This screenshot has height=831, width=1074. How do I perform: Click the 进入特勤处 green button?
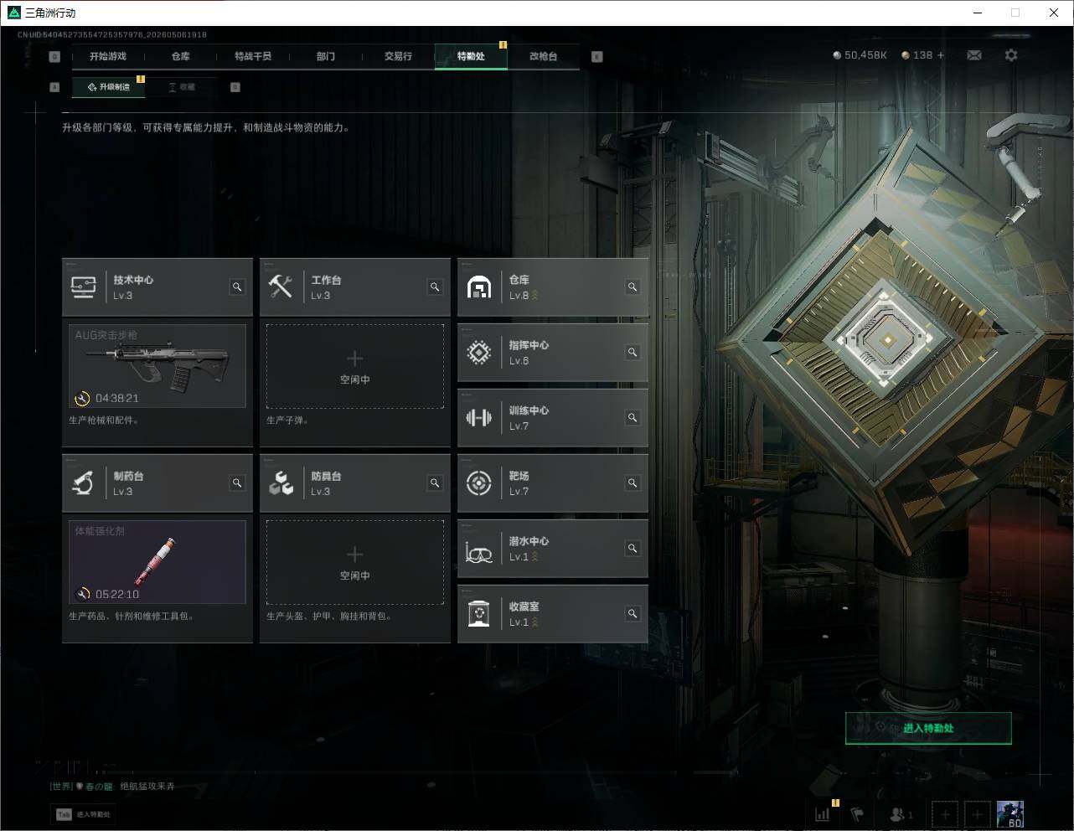[928, 728]
